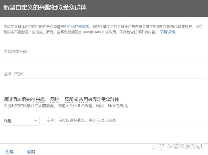The image size is (208, 155).
Task: Click the underlined 应用 term in the heading
Action: tap(83, 100)
